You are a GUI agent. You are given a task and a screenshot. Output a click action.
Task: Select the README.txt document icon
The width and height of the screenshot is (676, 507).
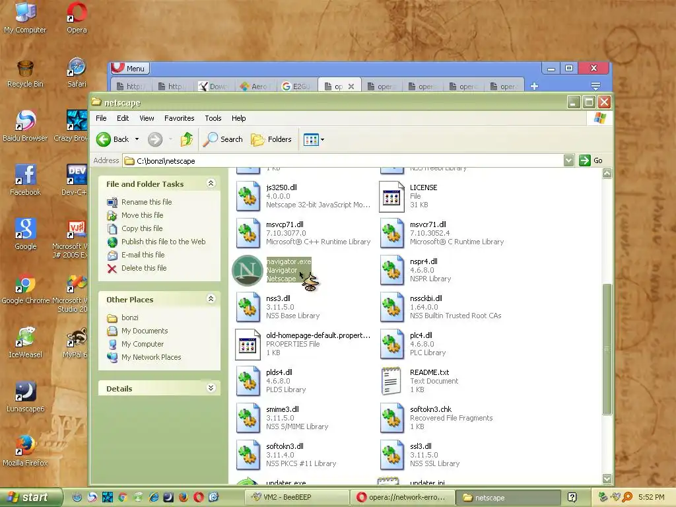[x=391, y=381]
